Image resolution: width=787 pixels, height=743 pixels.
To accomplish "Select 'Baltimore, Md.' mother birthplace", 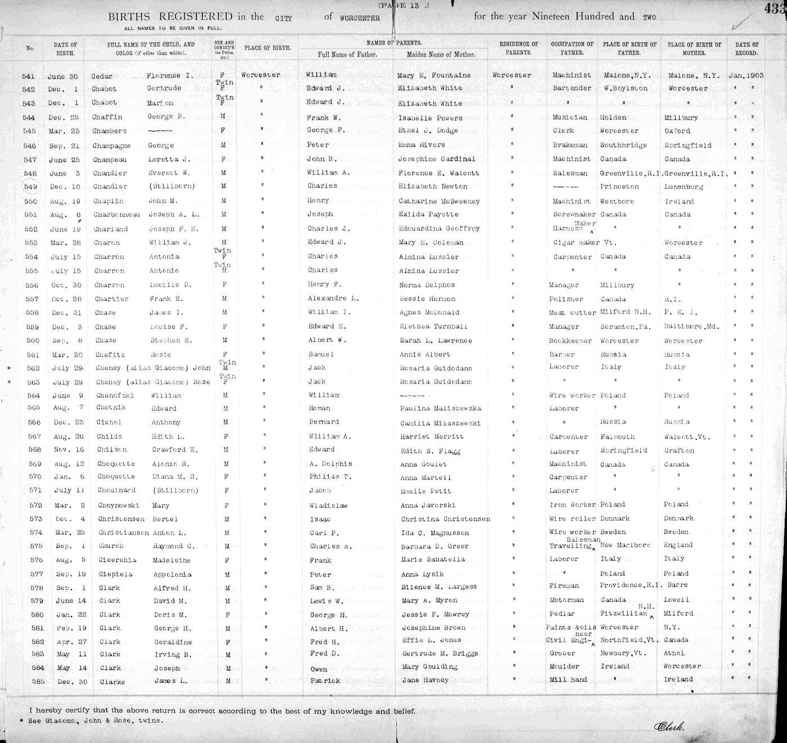I will pos(691,327).
